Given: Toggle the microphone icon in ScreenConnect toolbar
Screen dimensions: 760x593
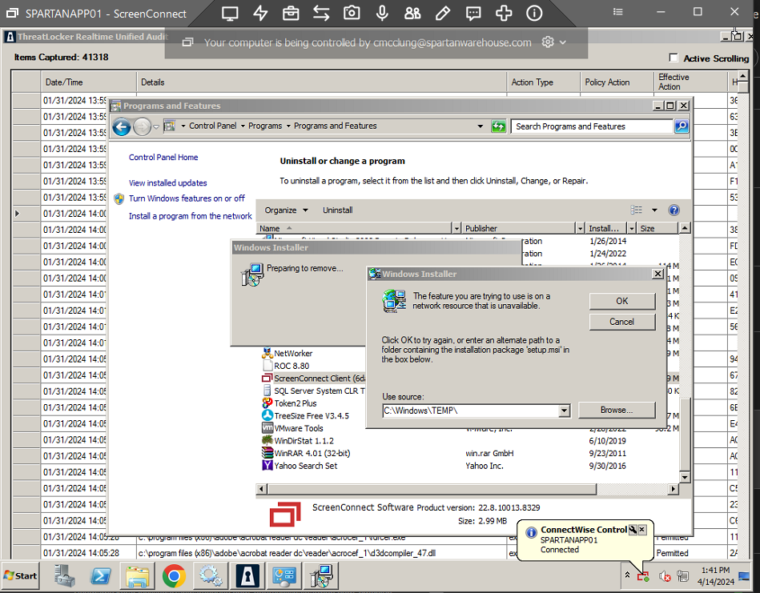Looking at the screenshot, I should click(x=382, y=13).
